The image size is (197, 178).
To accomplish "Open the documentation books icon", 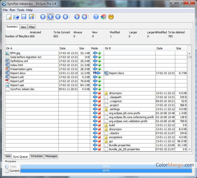I will coord(104,17).
